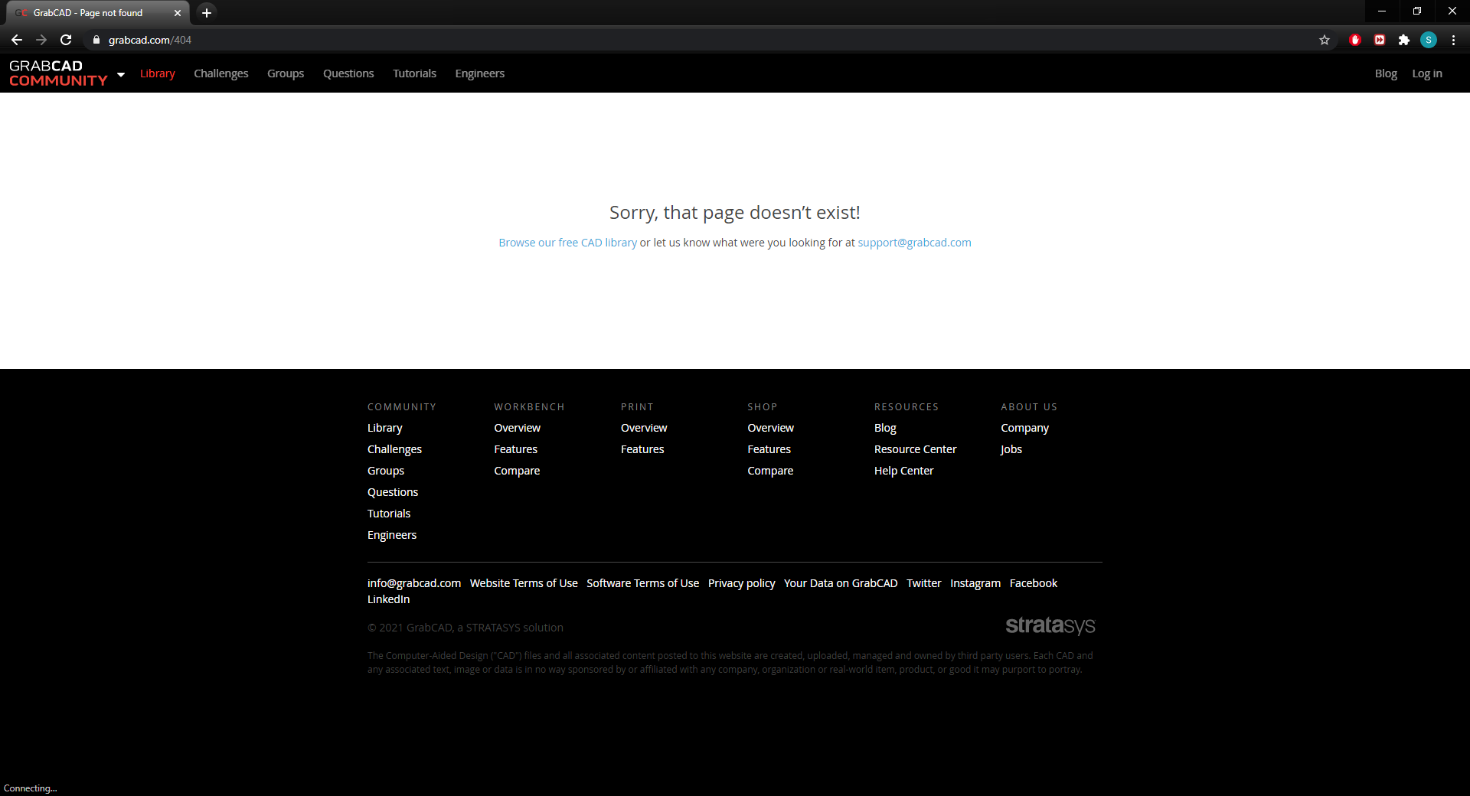
Task: Restore down the browser window
Action: [x=1417, y=11]
